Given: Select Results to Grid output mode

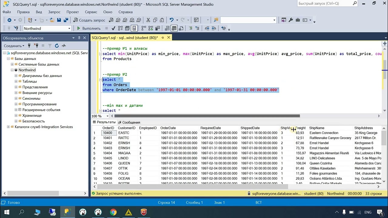Looking at the screenshot, I should pos(174,28).
